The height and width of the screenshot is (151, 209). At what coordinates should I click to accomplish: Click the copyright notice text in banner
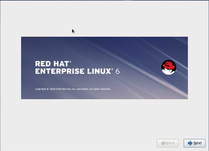click(73, 89)
